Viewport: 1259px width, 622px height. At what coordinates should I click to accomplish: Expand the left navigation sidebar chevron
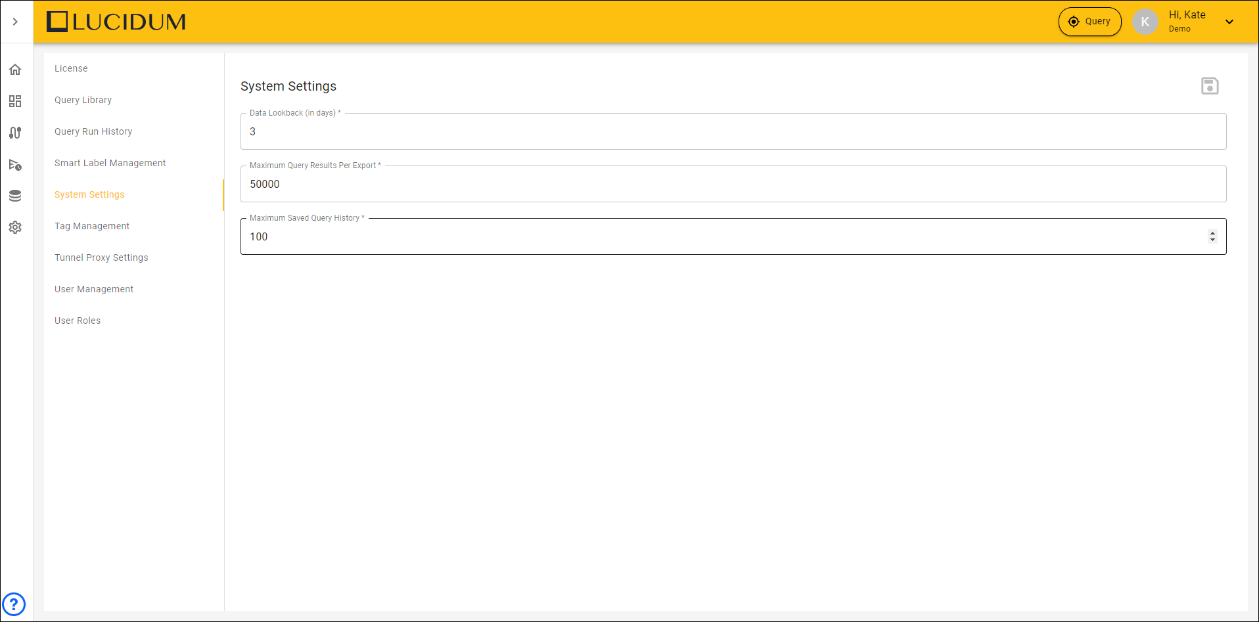(15, 22)
